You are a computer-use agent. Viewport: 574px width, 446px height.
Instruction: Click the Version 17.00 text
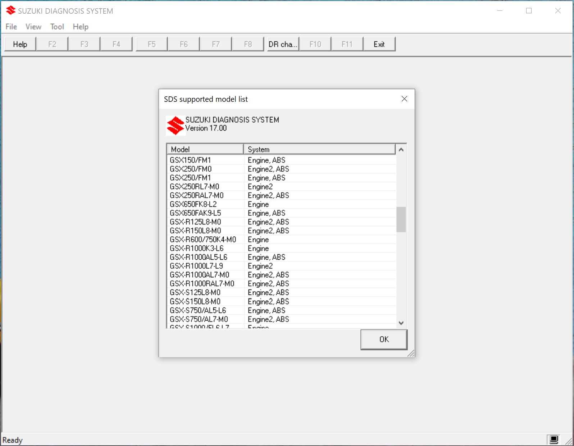[206, 128]
